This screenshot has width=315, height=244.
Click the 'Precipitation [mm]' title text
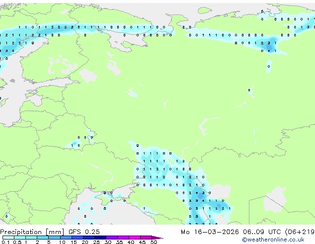32,232
